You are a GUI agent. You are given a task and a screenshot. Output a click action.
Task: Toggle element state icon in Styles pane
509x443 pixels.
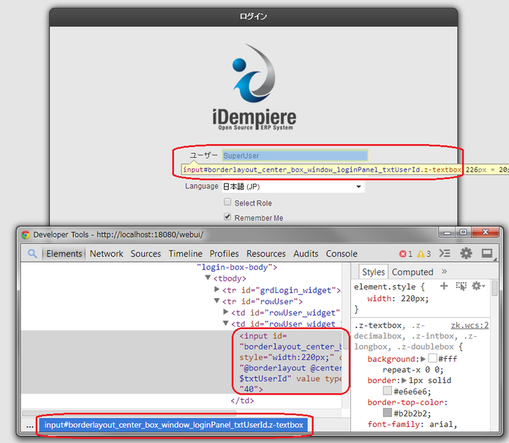[460, 286]
